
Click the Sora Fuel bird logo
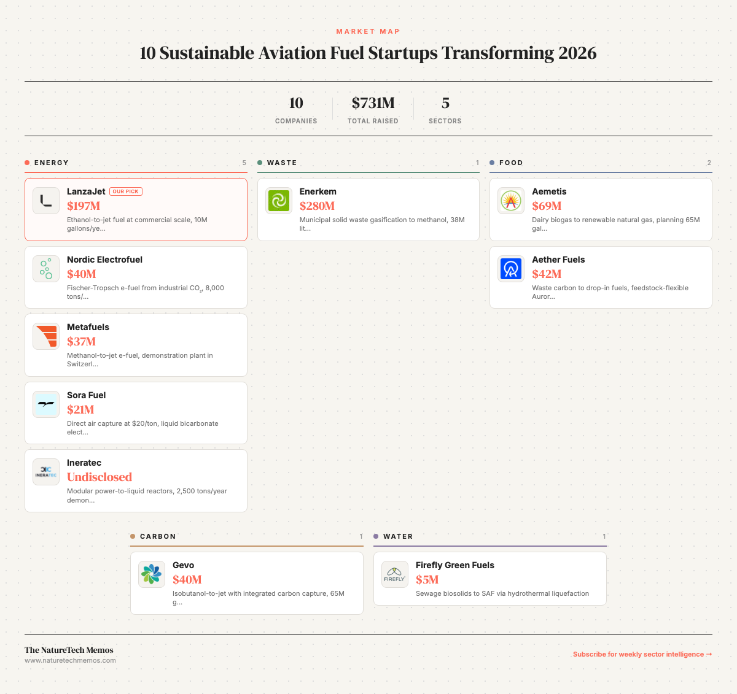(x=46, y=404)
